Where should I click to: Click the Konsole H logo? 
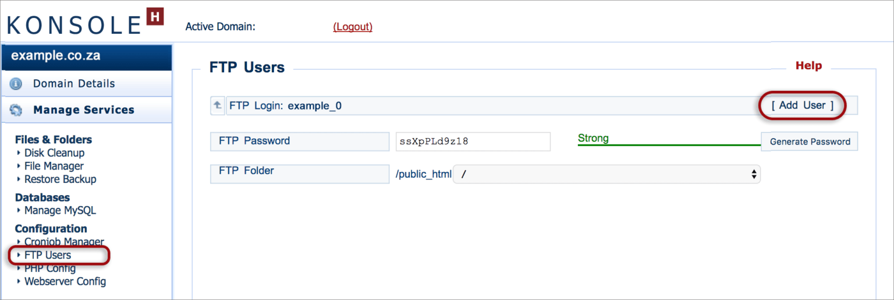85,24
